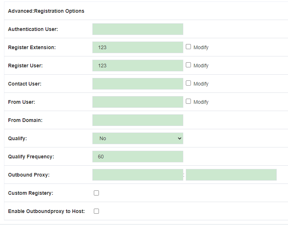Screen dimensions: 288x225
Task: Click Qualify Frequency field showing 60
Action: pyautogui.click(x=138, y=157)
